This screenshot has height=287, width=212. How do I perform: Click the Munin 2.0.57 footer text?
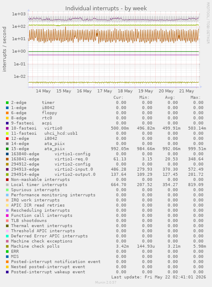point(106,282)
